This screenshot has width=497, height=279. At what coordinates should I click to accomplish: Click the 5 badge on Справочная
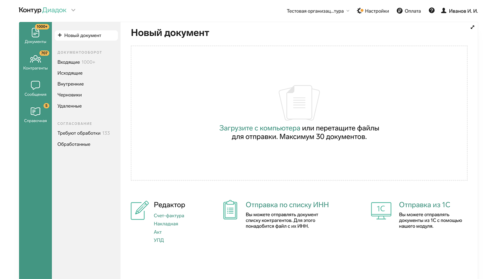click(46, 106)
